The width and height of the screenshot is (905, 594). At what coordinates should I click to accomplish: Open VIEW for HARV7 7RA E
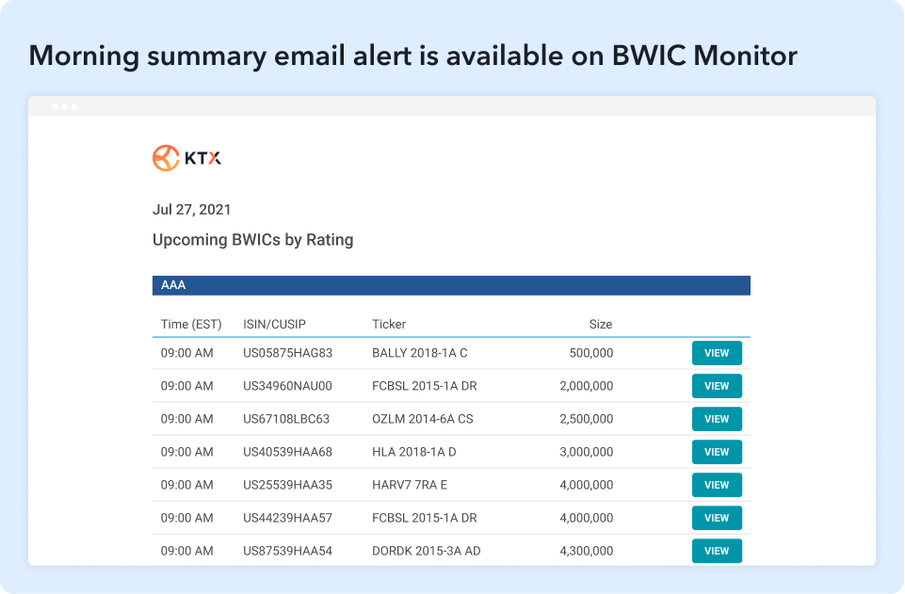717,485
